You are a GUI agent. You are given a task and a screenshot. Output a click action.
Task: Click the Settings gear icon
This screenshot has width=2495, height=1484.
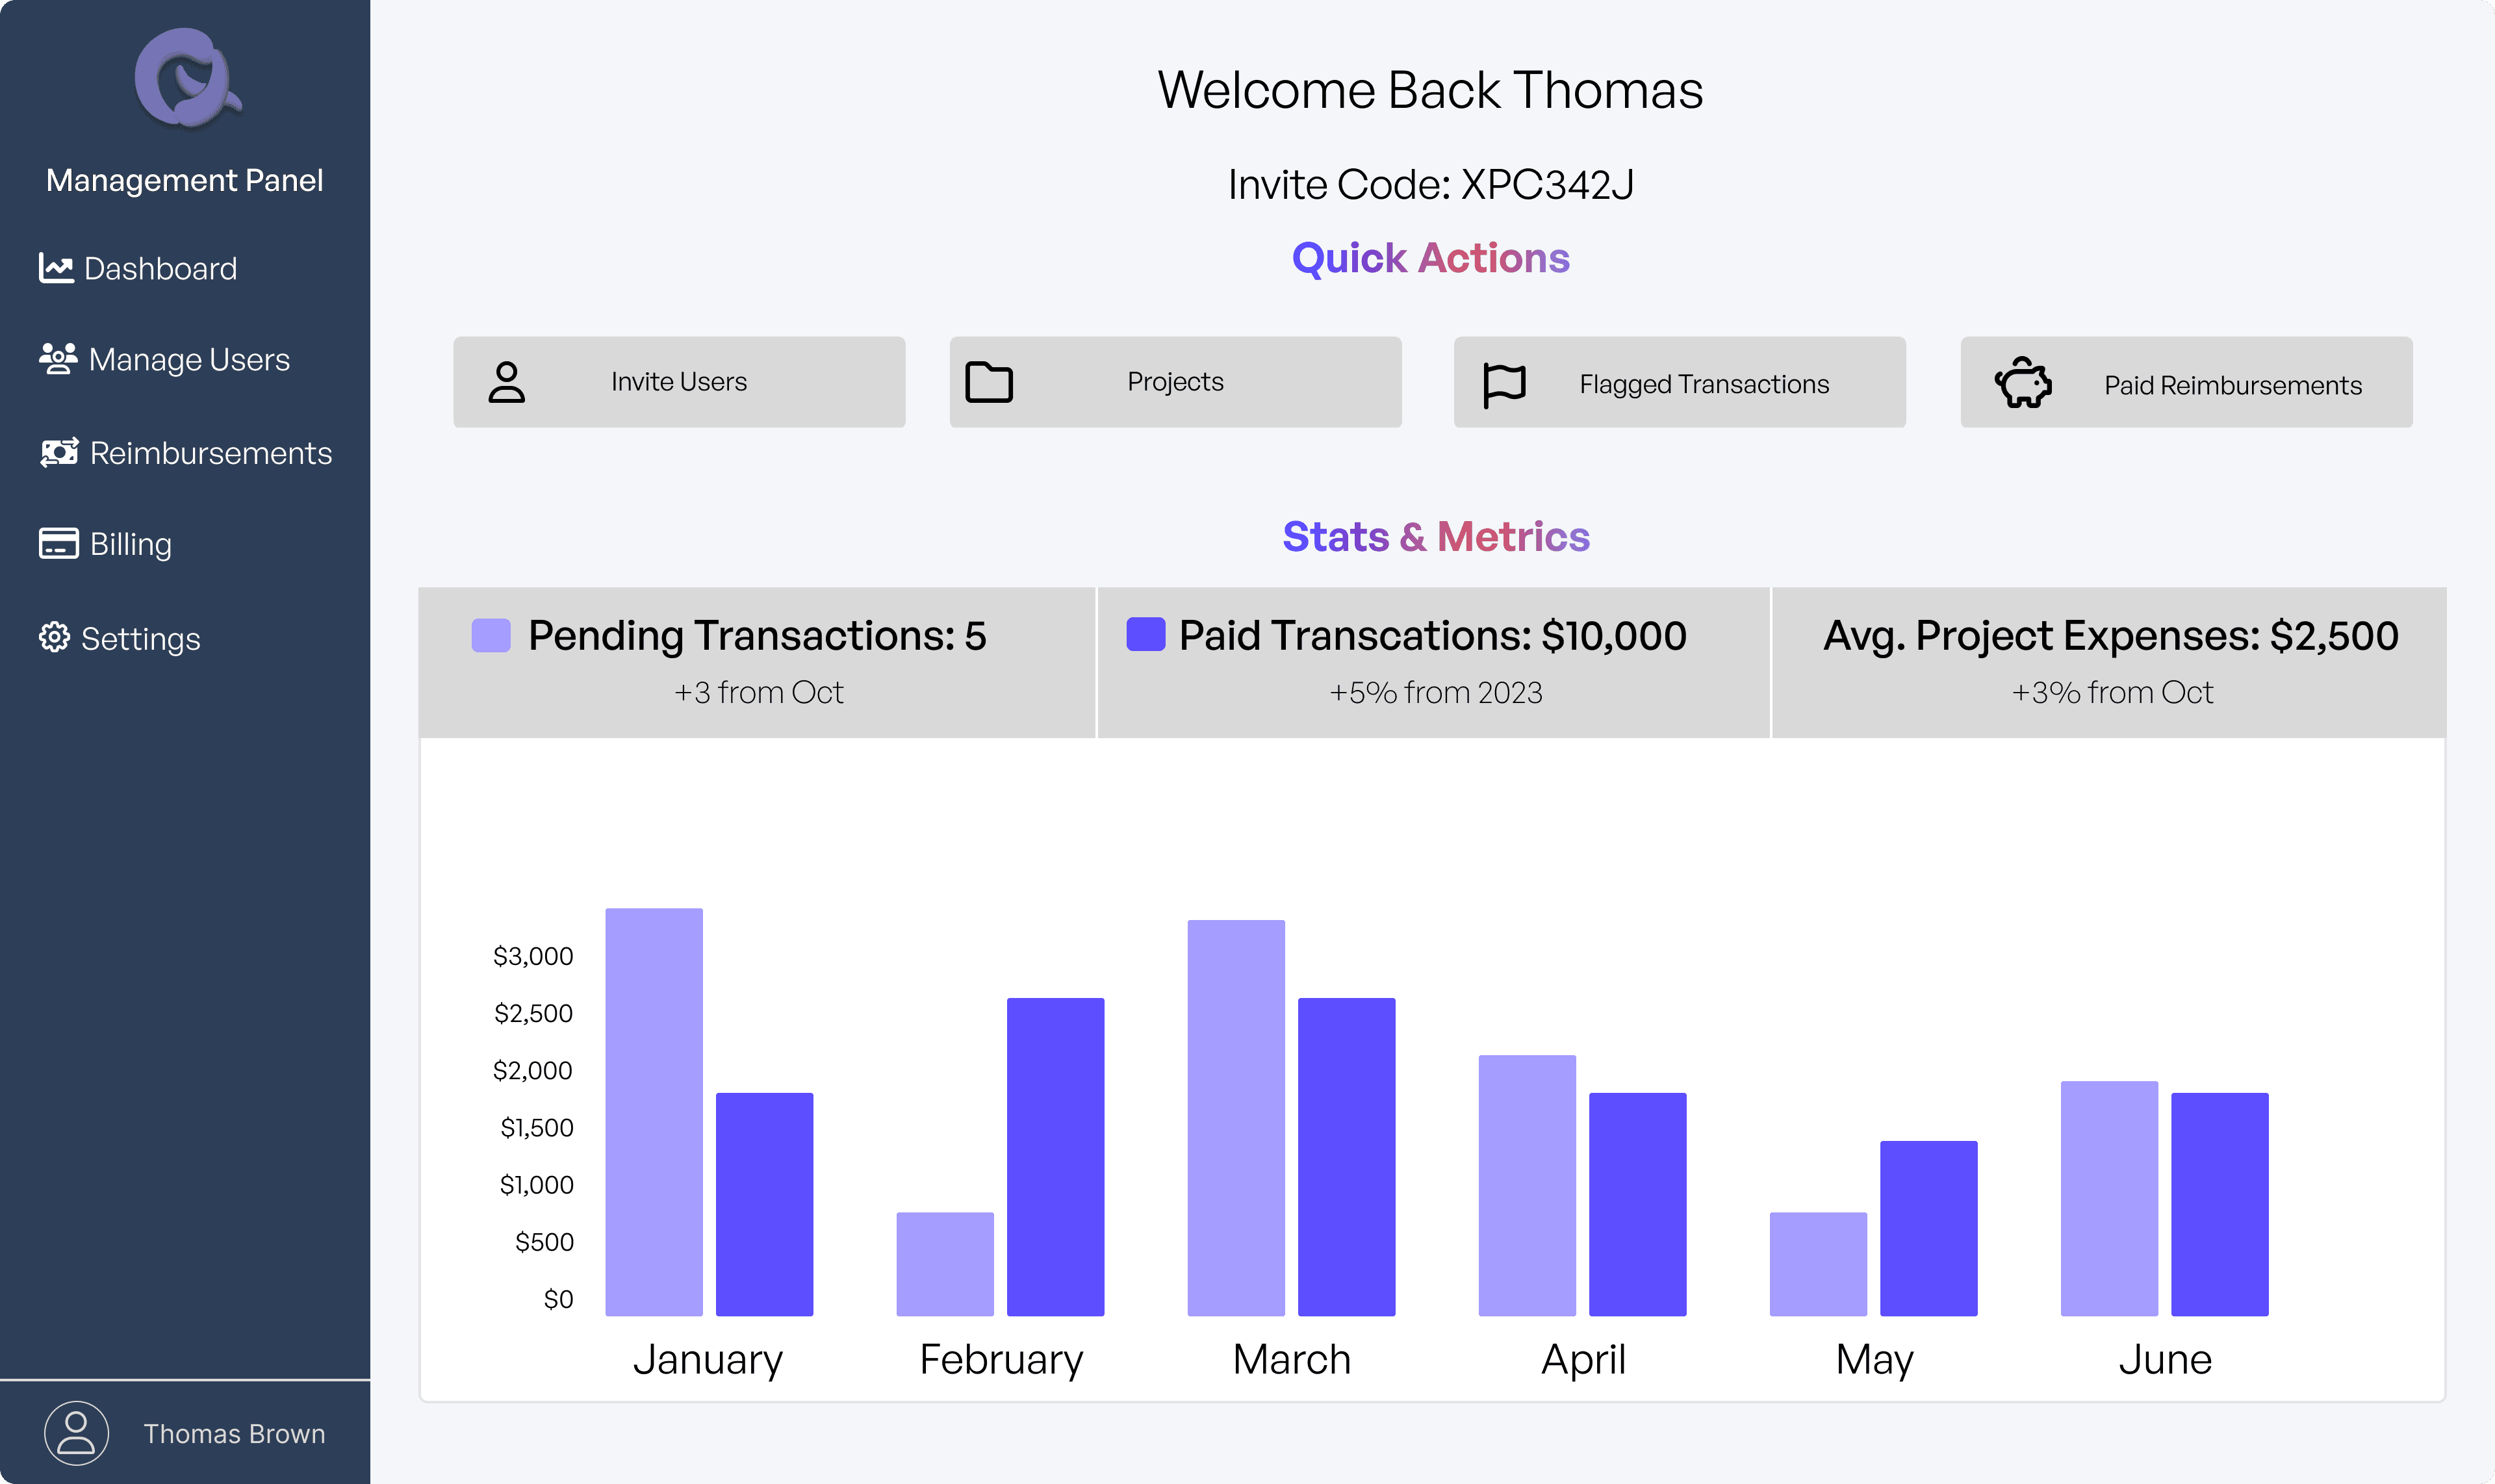tap(54, 638)
